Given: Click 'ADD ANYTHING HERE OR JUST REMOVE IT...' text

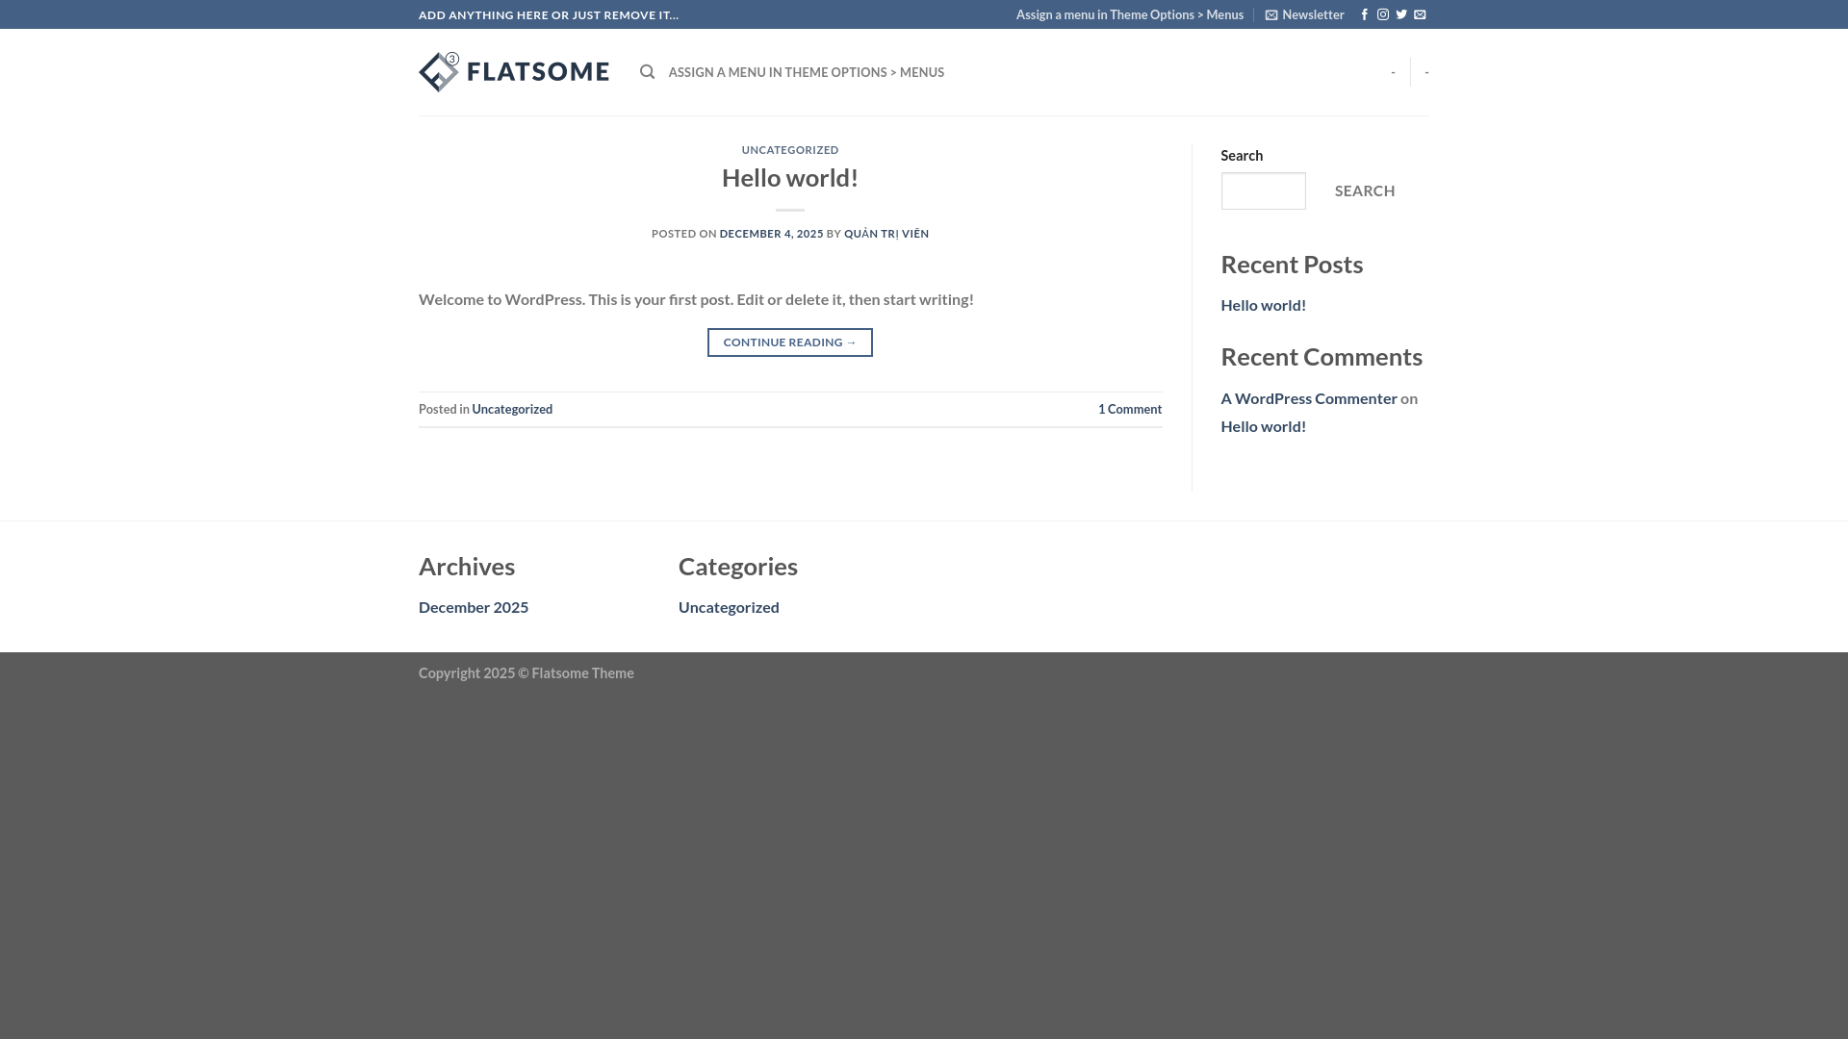Looking at the screenshot, I should [x=549, y=14].
